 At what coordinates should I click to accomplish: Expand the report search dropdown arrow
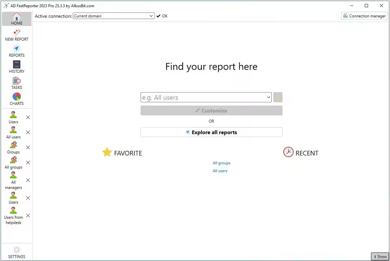(x=268, y=97)
